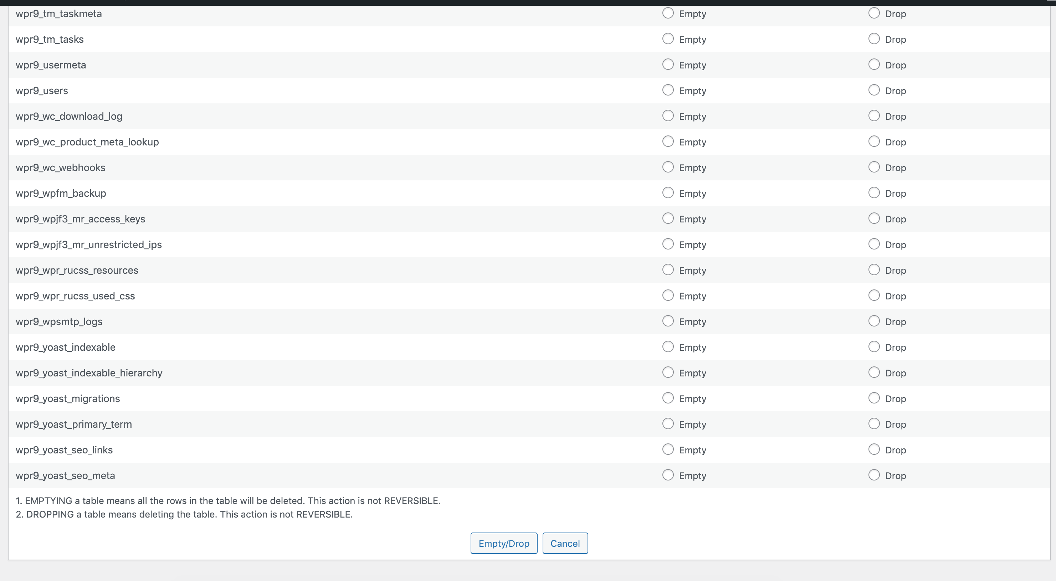
Task: Select Empty for wpr9_wc_webhooks
Action: click(668, 167)
